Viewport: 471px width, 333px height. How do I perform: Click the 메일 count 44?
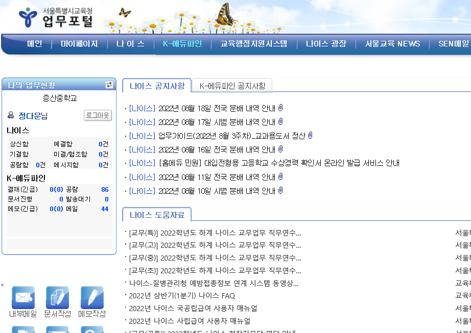(x=105, y=209)
